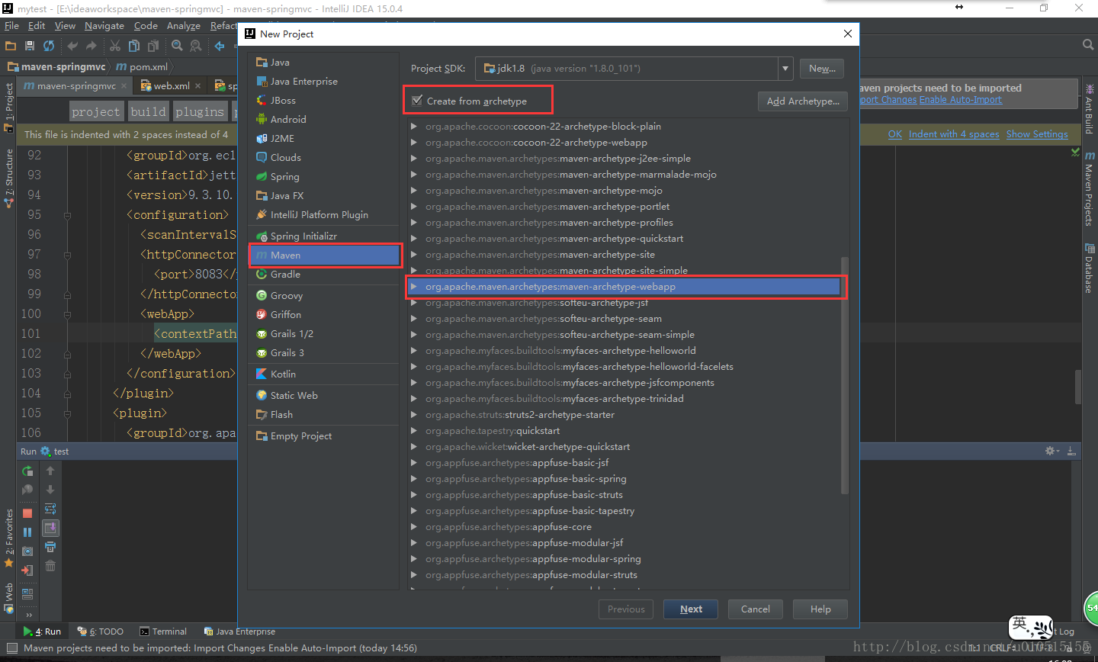Viewport: 1098px width, 662px height.
Task: Toggle Scroll to the End button
Action: pos(50,528)
